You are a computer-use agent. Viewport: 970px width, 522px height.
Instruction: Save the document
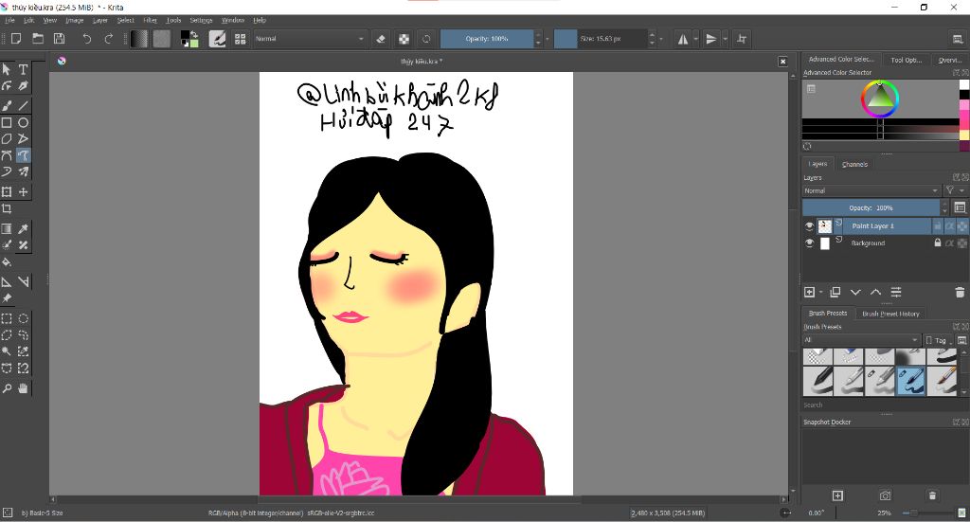pos(60,38)
